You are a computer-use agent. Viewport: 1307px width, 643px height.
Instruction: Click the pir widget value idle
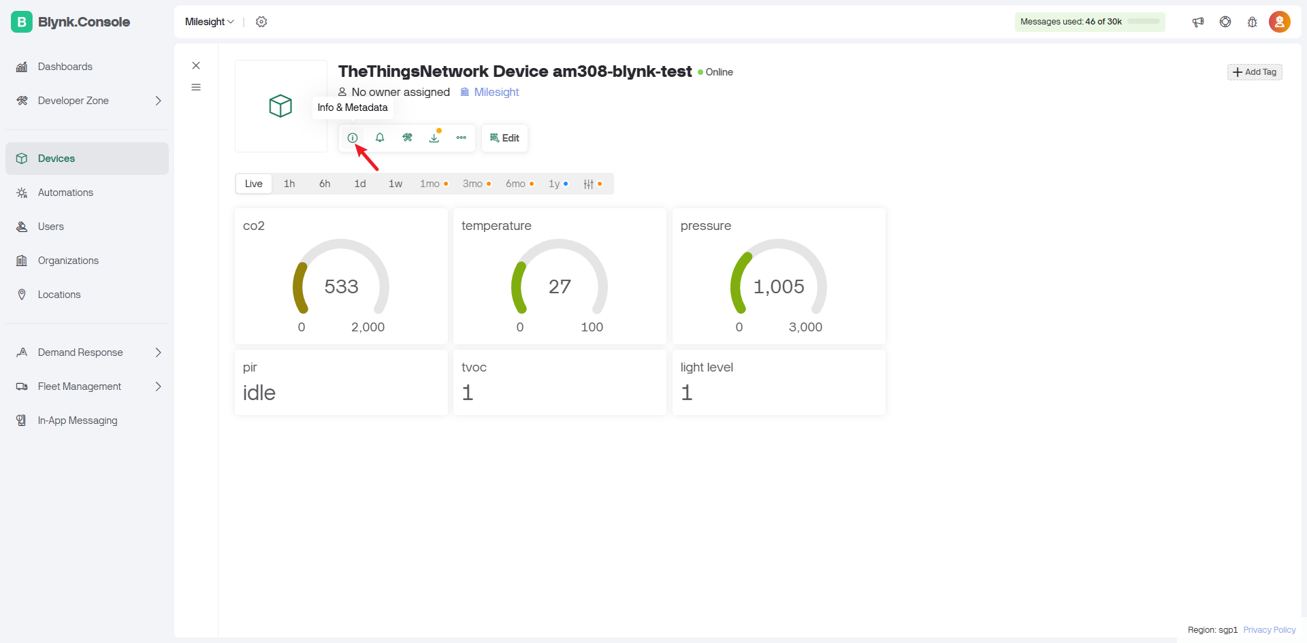click(259, 393)
